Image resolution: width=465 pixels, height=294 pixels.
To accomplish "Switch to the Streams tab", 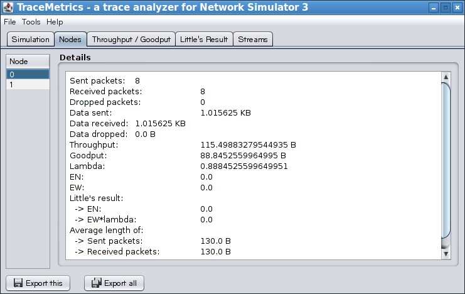I will pos(253,40).
